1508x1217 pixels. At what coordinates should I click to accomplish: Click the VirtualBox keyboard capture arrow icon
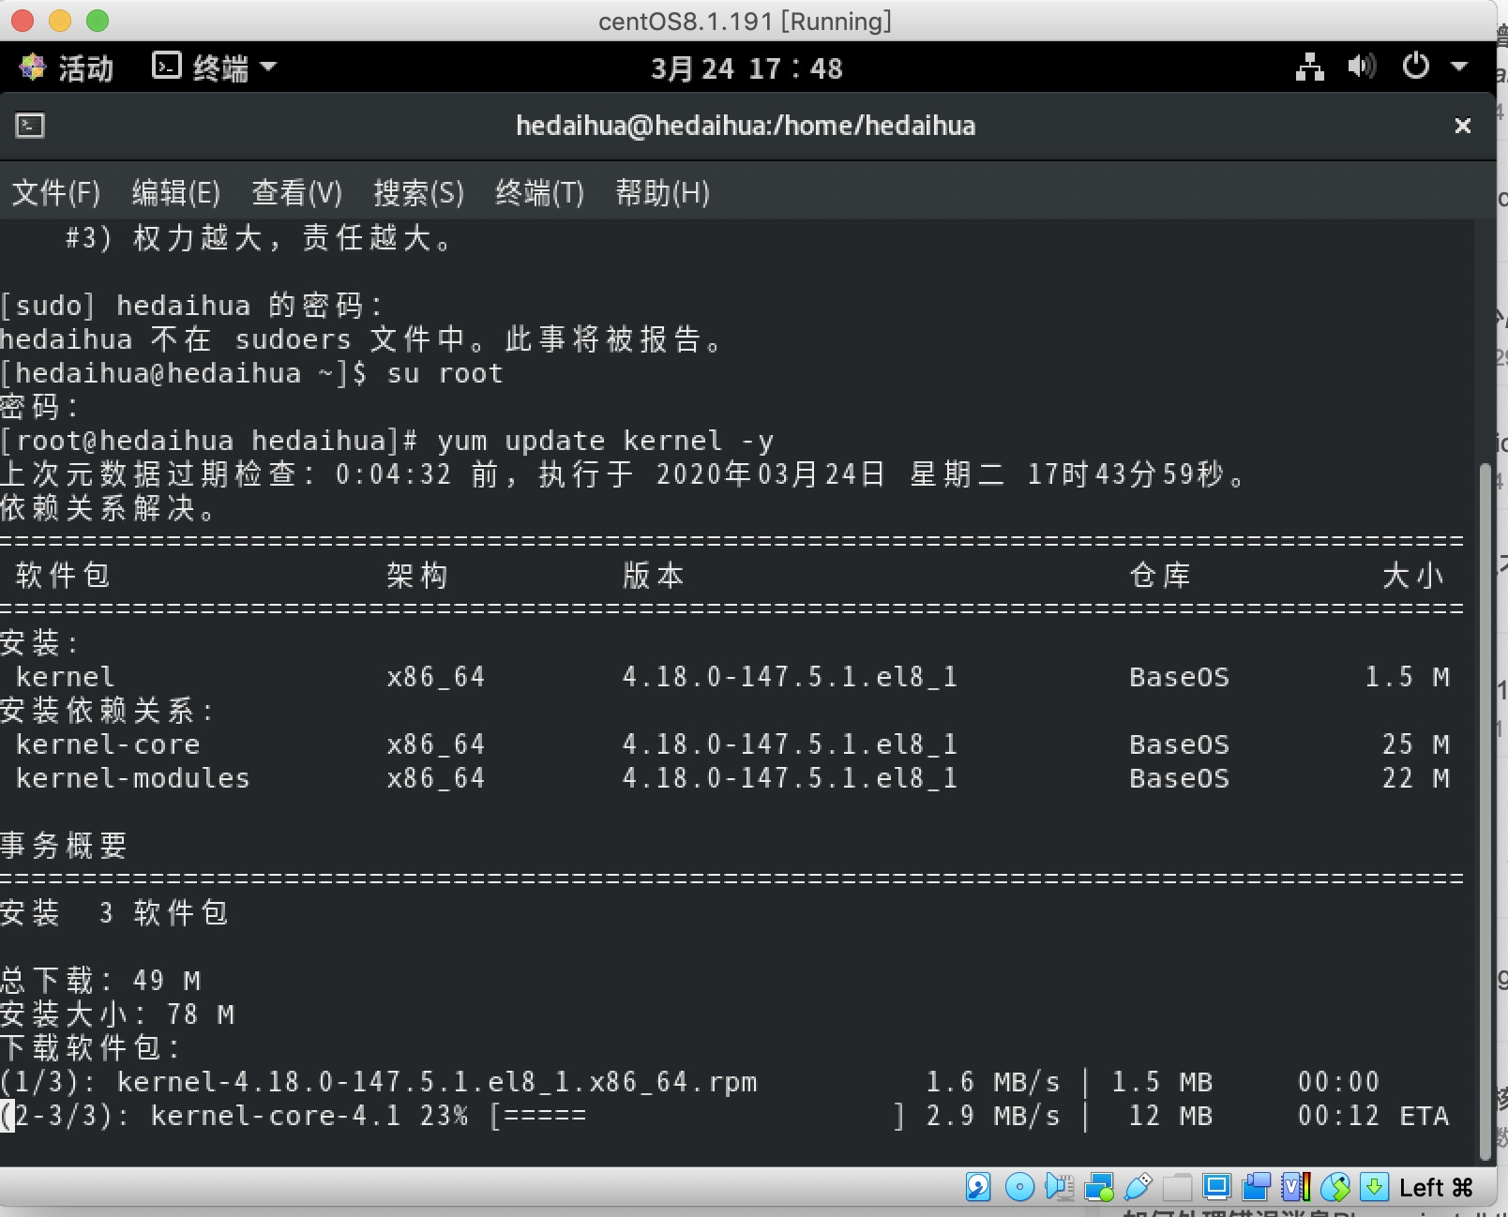tap(1374, 1187)
